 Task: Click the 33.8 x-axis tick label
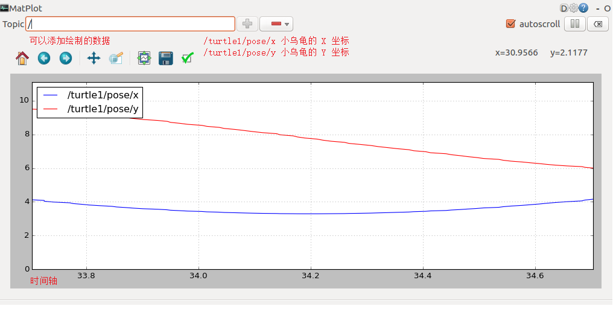coord(86,276)
